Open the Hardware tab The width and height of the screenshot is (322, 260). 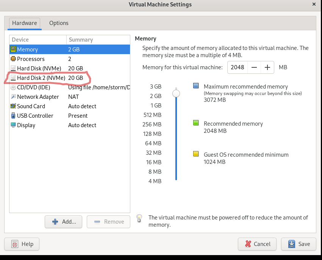(25, 23)
